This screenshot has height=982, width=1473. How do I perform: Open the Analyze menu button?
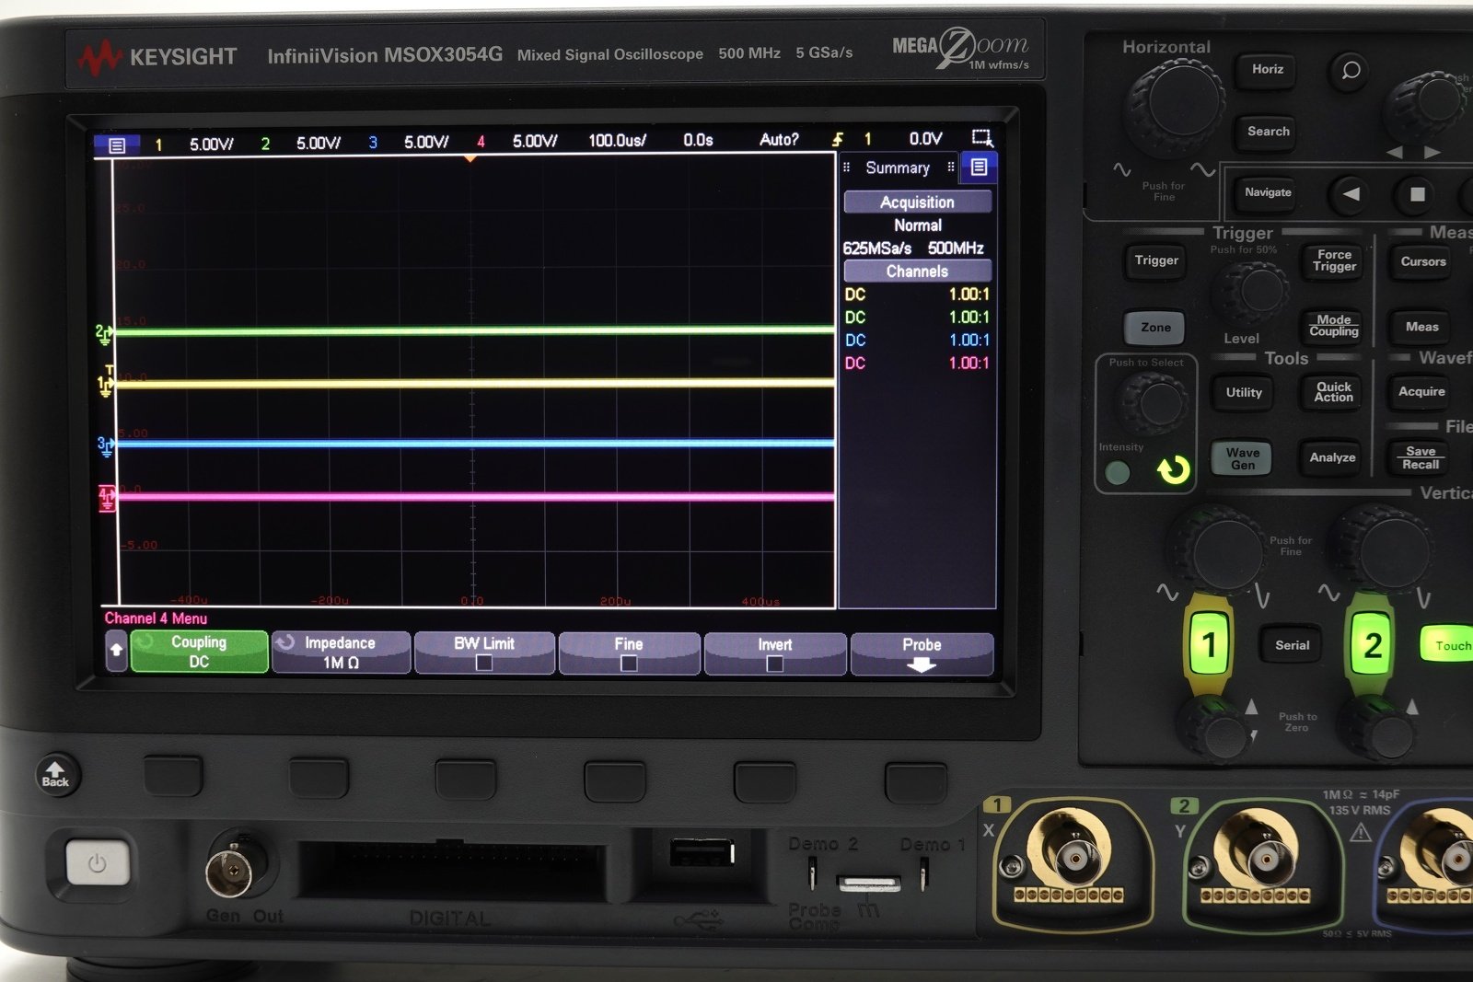pos(1332,457)
